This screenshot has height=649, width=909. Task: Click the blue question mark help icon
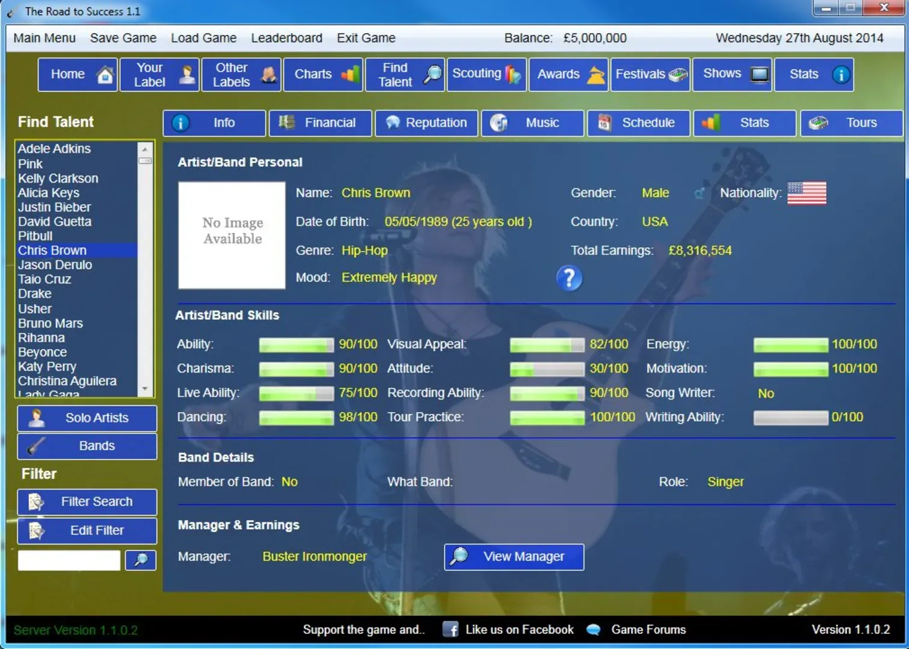coord(569,278)
